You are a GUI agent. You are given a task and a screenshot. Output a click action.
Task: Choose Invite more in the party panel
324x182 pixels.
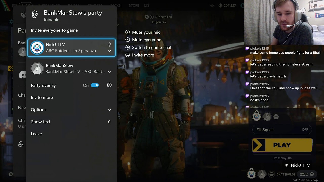tap(42, 98)
